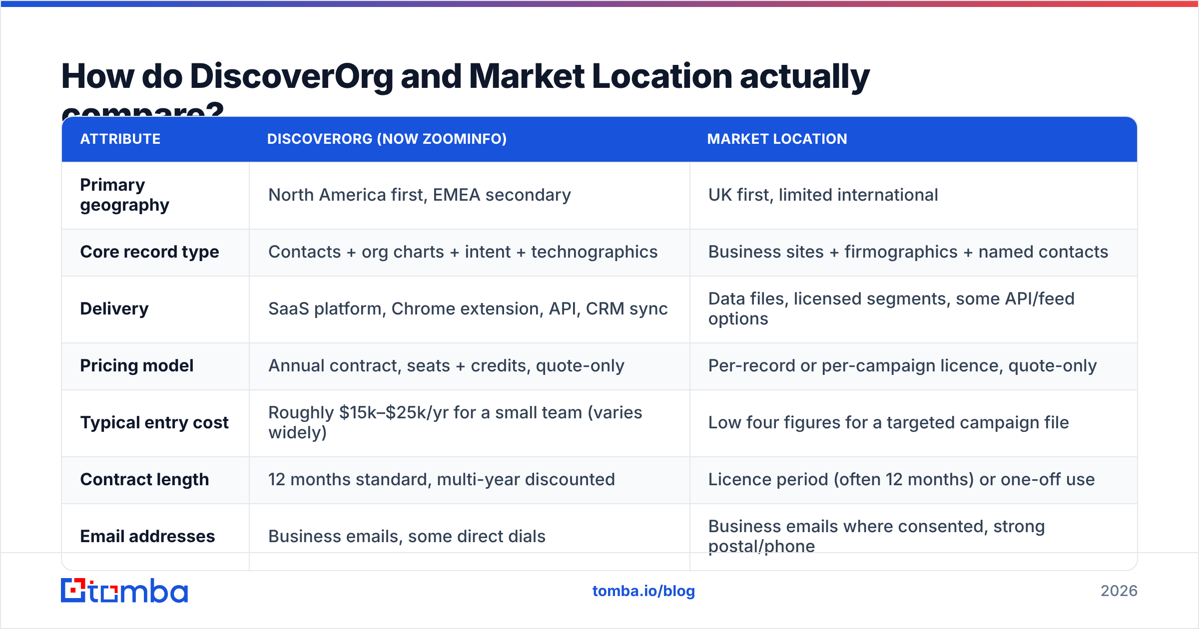Click the Delivery row label

pyautogui.click(x=114, y=309)
